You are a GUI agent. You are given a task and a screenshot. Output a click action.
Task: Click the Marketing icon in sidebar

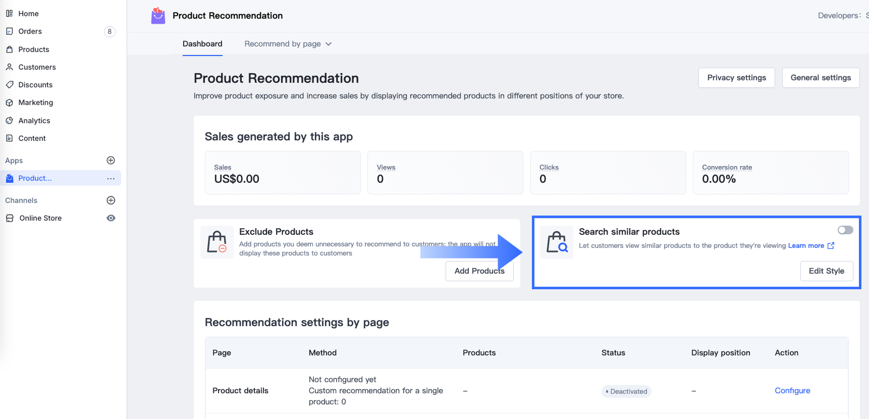point(9,102)
